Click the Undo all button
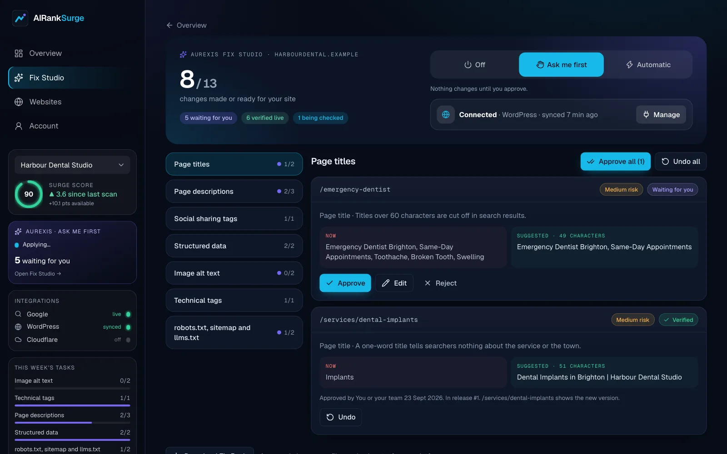This screenshot has height=454, width=727. coord(681,162)
